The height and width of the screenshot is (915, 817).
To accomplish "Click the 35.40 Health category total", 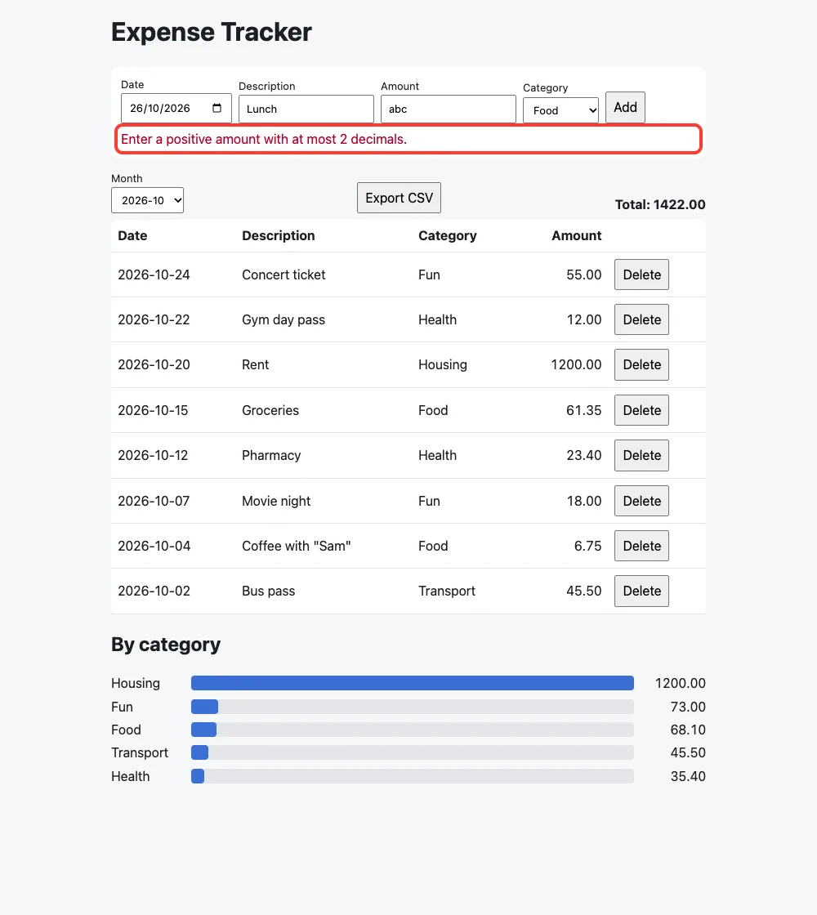I will click(x=688, y=776).
